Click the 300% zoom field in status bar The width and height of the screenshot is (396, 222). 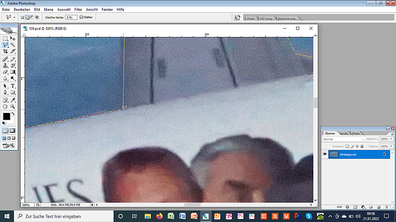coord(27,205)
